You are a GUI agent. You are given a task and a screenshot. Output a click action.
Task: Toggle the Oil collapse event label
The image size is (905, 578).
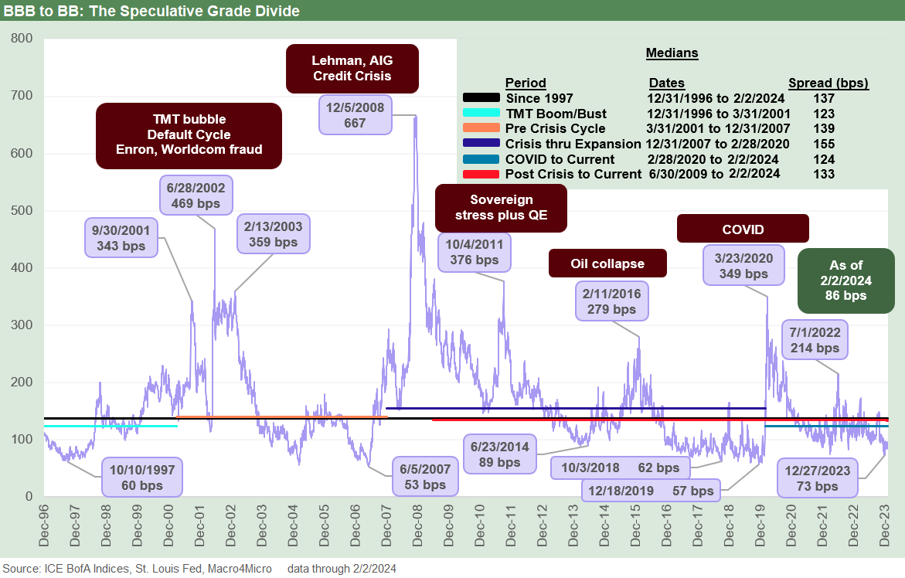[x=607, y=263]
